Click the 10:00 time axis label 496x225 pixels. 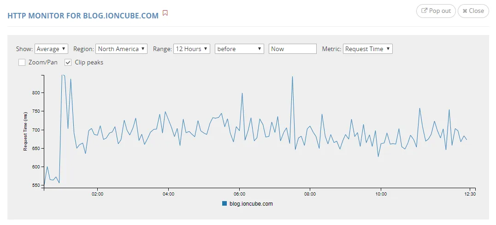(380, 194)
